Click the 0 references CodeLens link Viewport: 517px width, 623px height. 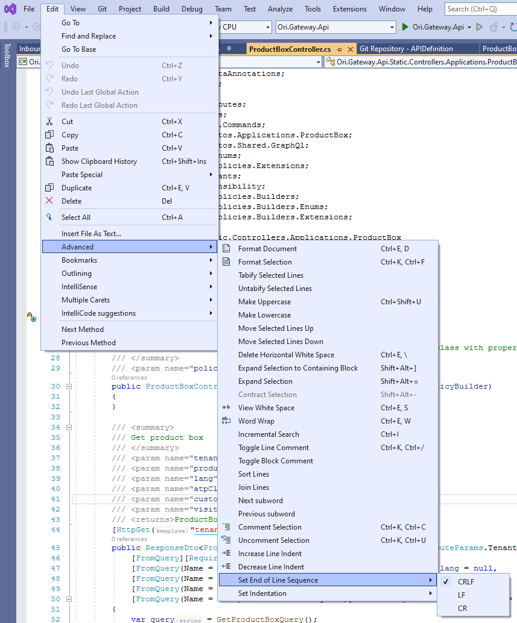coord(128,378)
